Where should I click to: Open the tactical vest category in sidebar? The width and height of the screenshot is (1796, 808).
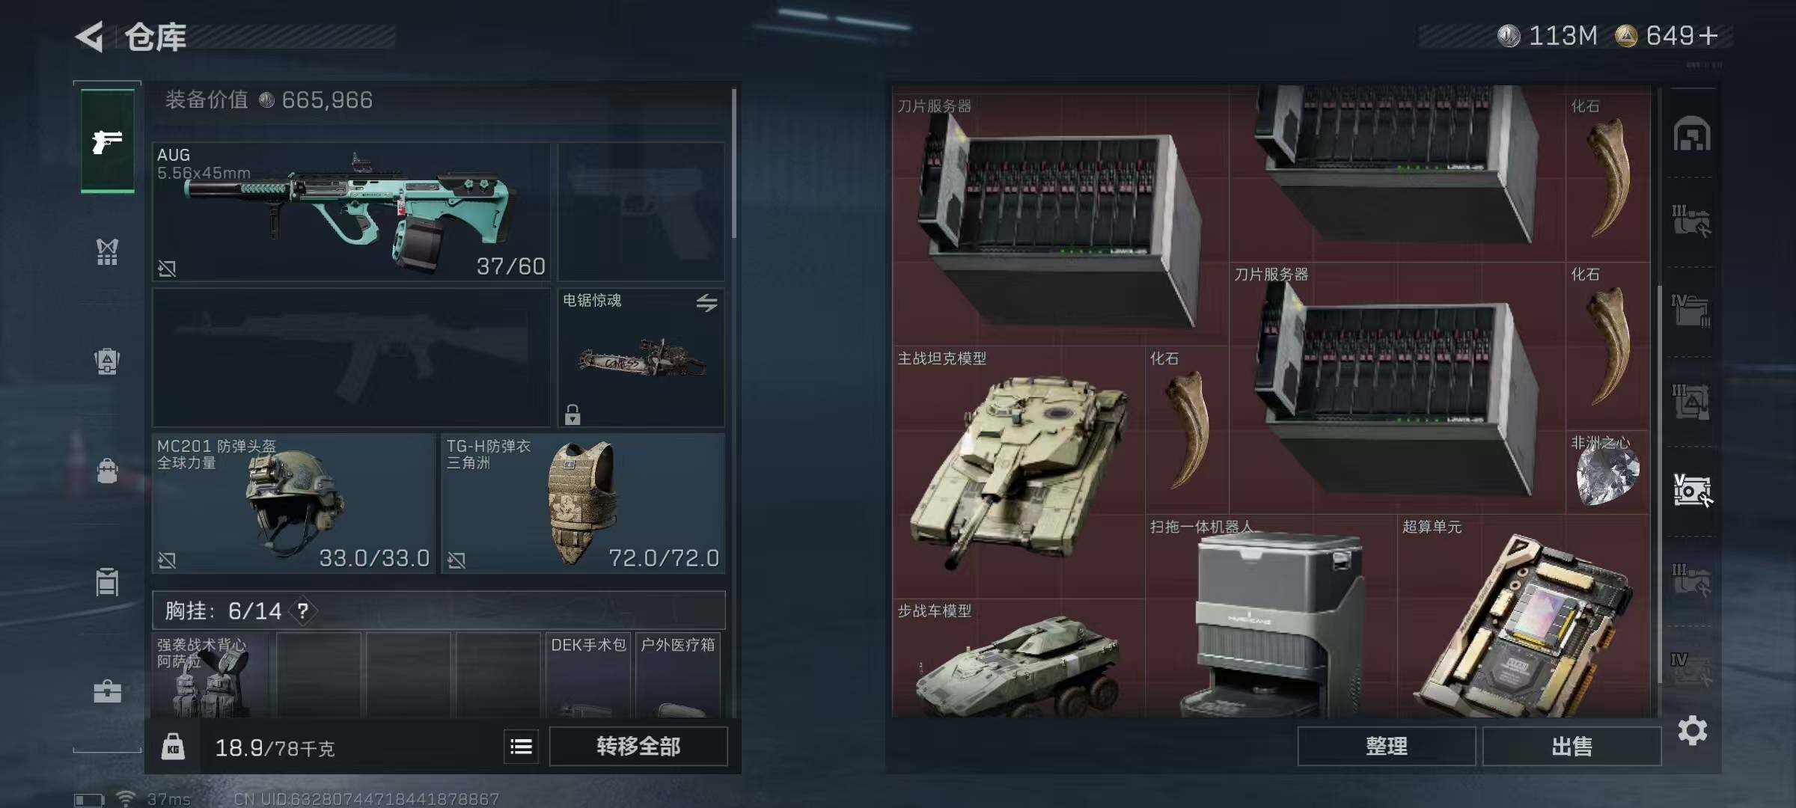point(107,251)
